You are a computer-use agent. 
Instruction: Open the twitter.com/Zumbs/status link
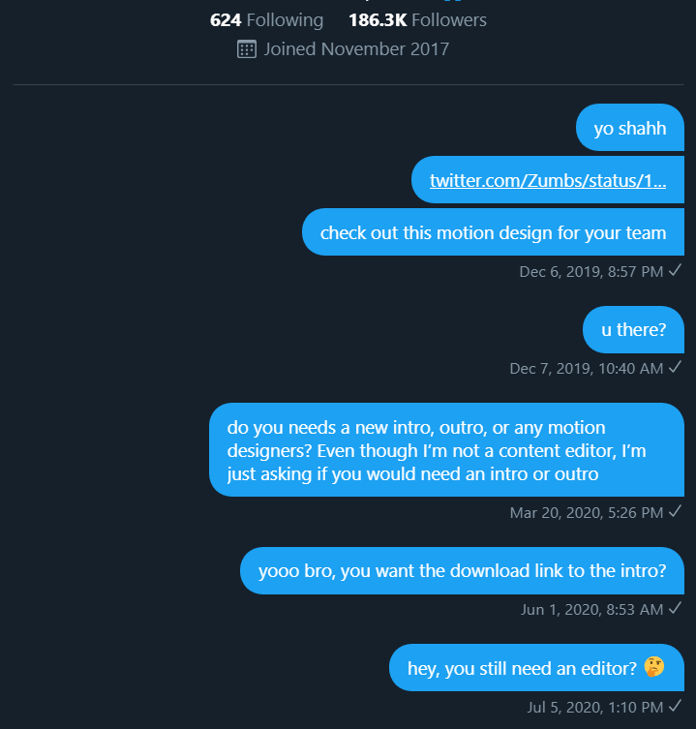[548, 180]
